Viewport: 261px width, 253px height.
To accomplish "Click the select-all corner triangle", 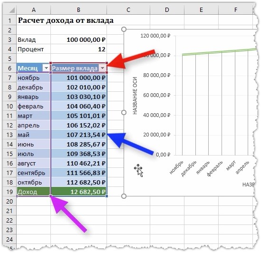I will [12, 10].
